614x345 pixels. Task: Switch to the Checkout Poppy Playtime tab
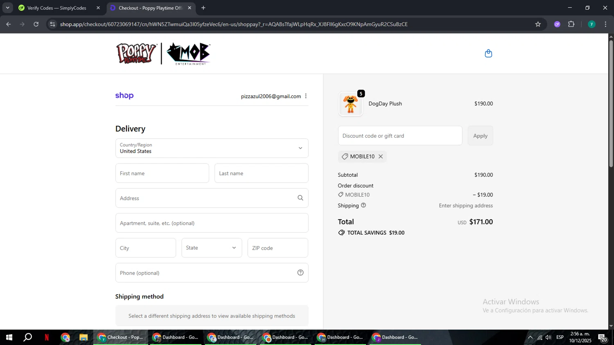pos(150,8)
